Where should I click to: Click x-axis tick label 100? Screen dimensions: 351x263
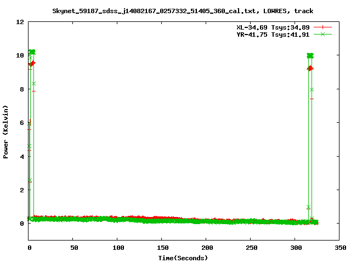[118, 248]
